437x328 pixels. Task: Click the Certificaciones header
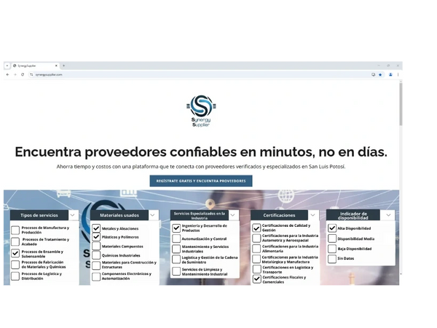(x=279, y=215)
